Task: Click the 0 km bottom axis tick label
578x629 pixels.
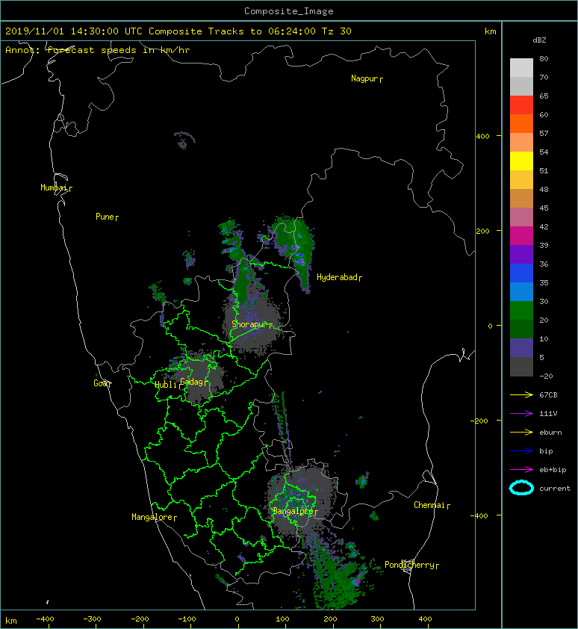Action: coord(237,619)
